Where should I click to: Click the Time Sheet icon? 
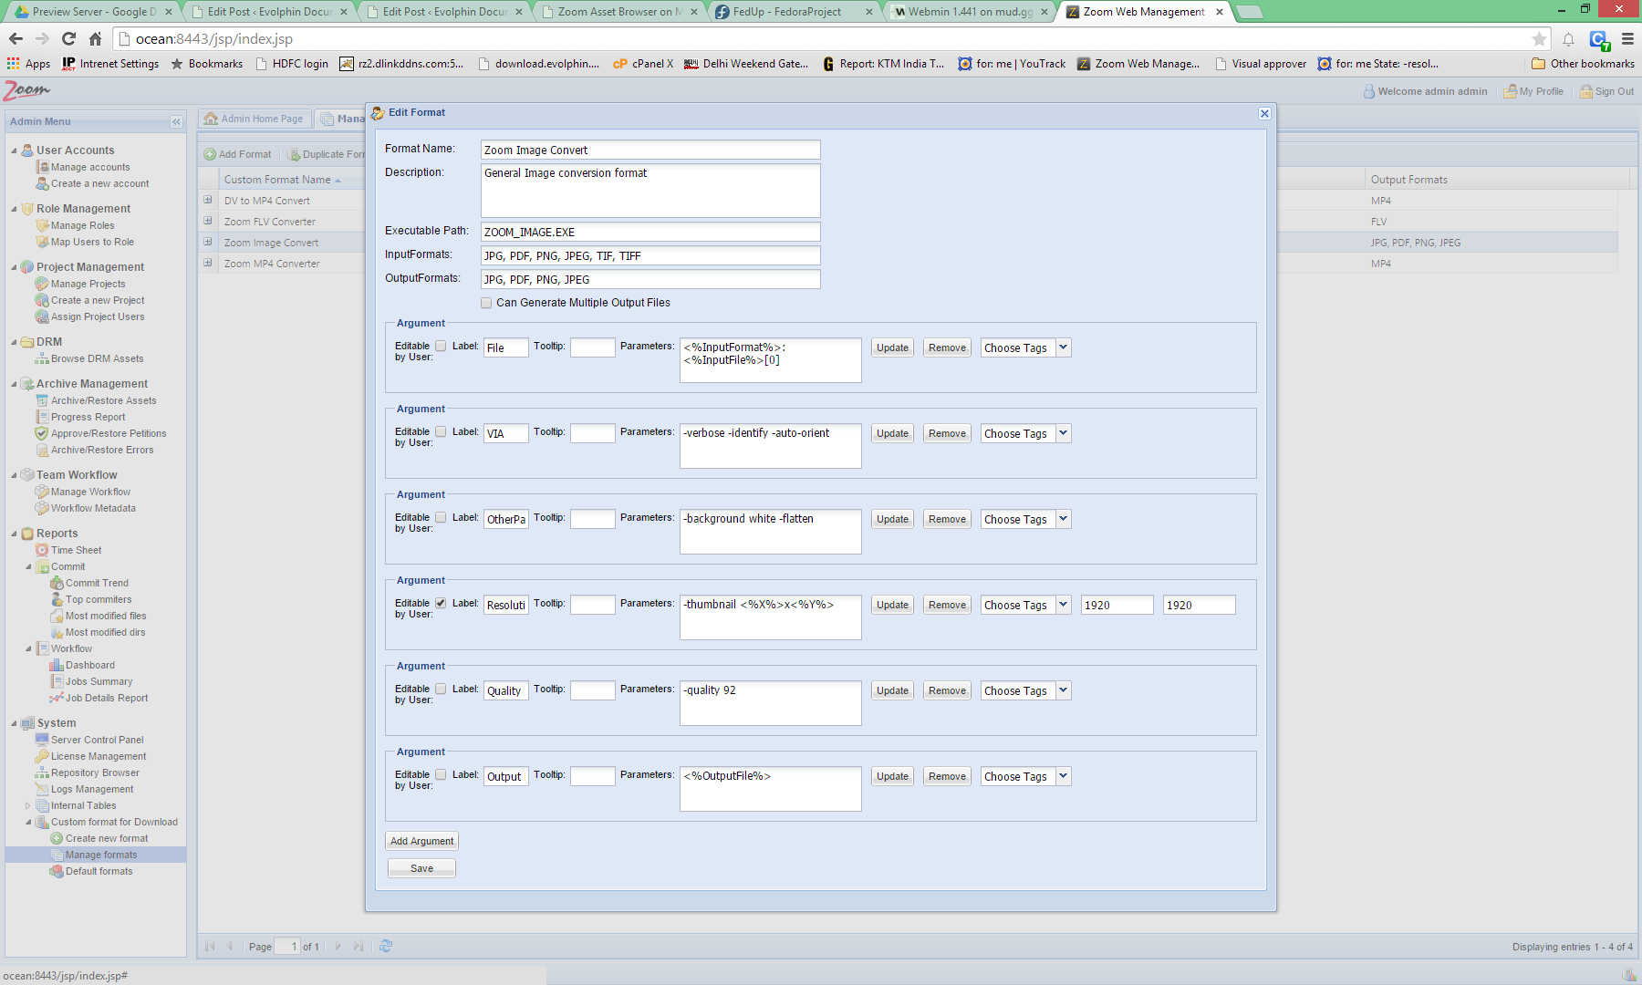(x=42, y=550)
